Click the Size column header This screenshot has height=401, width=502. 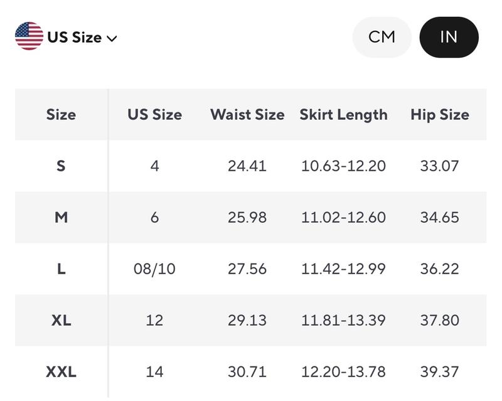[61, 115]
